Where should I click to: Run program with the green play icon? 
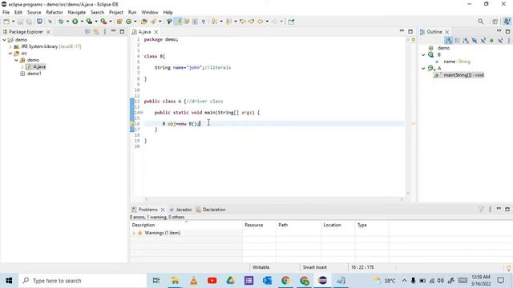[x=75, y=22]
